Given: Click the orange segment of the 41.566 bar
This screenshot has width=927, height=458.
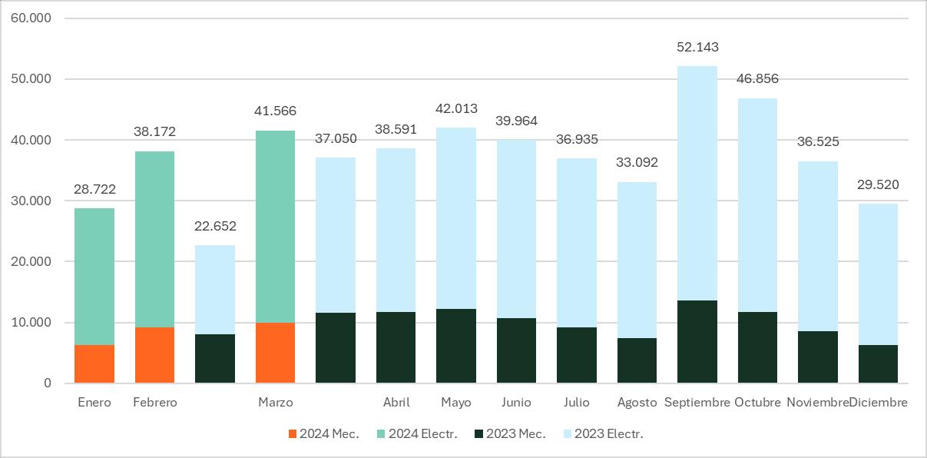Looking at the screenshot, I should [x=275, y=353].
